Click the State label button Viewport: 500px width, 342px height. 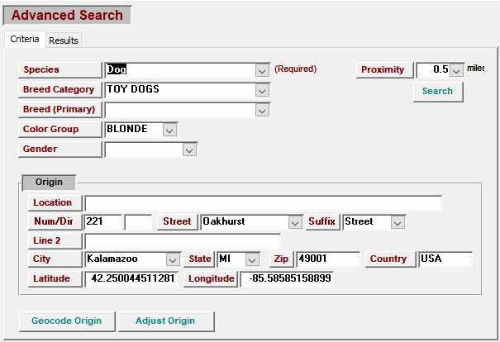point(200,259)
